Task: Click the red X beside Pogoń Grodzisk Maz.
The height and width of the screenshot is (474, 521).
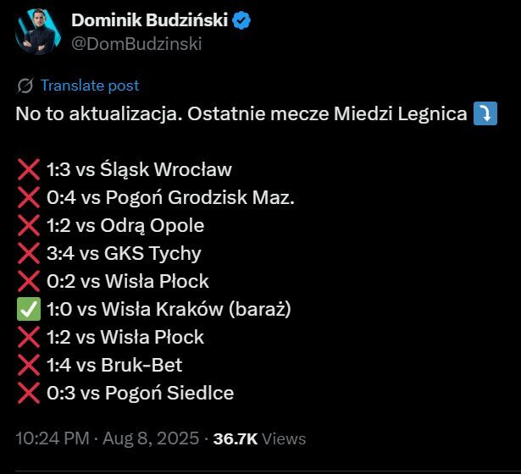Action: [x=27, y=198]
